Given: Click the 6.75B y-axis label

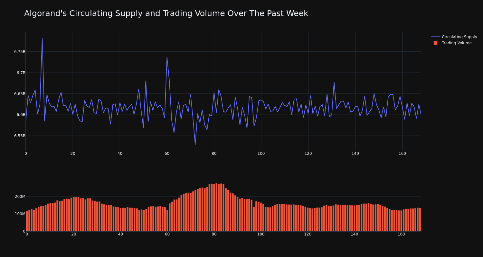Looking at the screenshot, I should click(x=20, y=52).
